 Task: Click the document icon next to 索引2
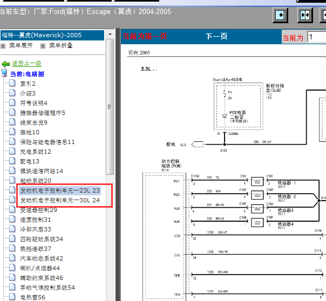[x=12, y=83]
